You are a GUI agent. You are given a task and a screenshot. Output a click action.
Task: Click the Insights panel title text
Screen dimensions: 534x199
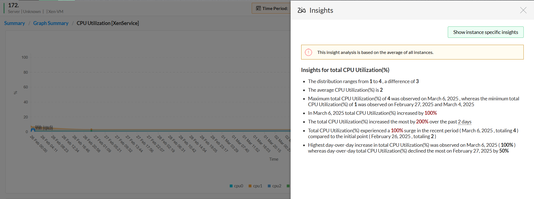tap(321, 10)
